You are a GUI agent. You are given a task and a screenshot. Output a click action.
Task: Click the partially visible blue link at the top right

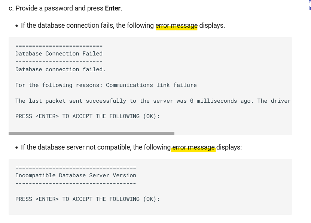click(310, 8)
